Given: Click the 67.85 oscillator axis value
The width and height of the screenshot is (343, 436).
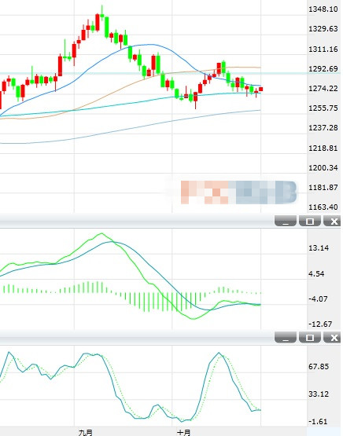Looking at the screenshot, I should [319, 367].
